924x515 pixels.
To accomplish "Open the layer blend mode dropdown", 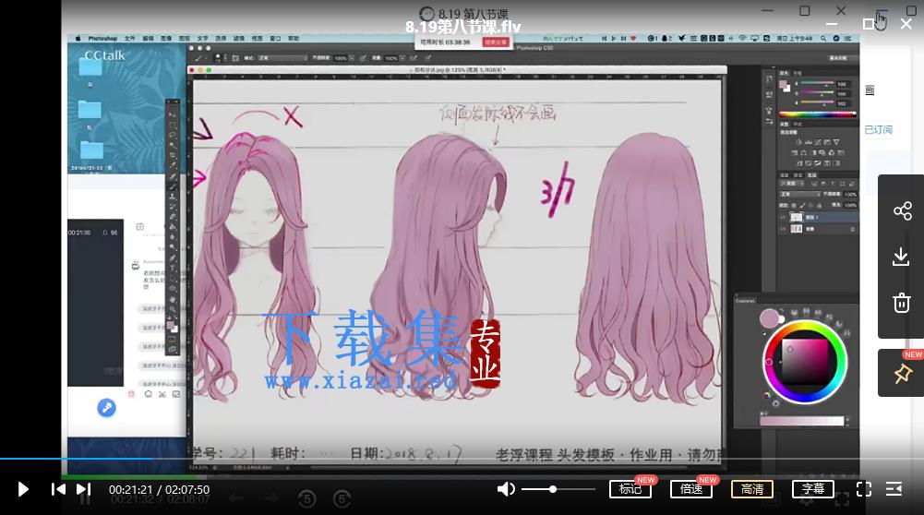I will point(800,194).
